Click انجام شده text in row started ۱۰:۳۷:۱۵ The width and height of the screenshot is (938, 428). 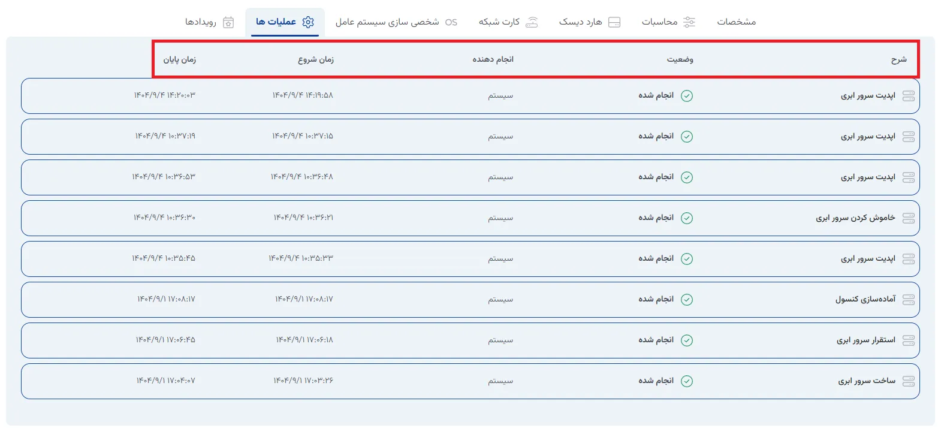656,137
